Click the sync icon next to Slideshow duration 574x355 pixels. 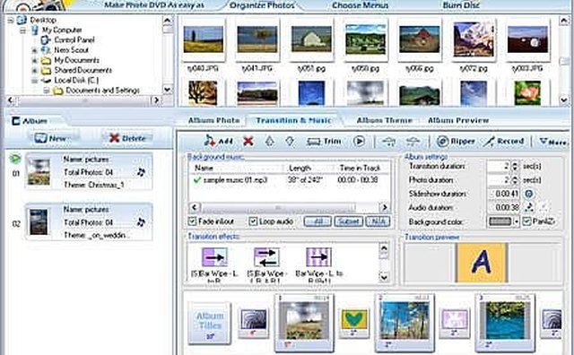click(x=528, y=194)
